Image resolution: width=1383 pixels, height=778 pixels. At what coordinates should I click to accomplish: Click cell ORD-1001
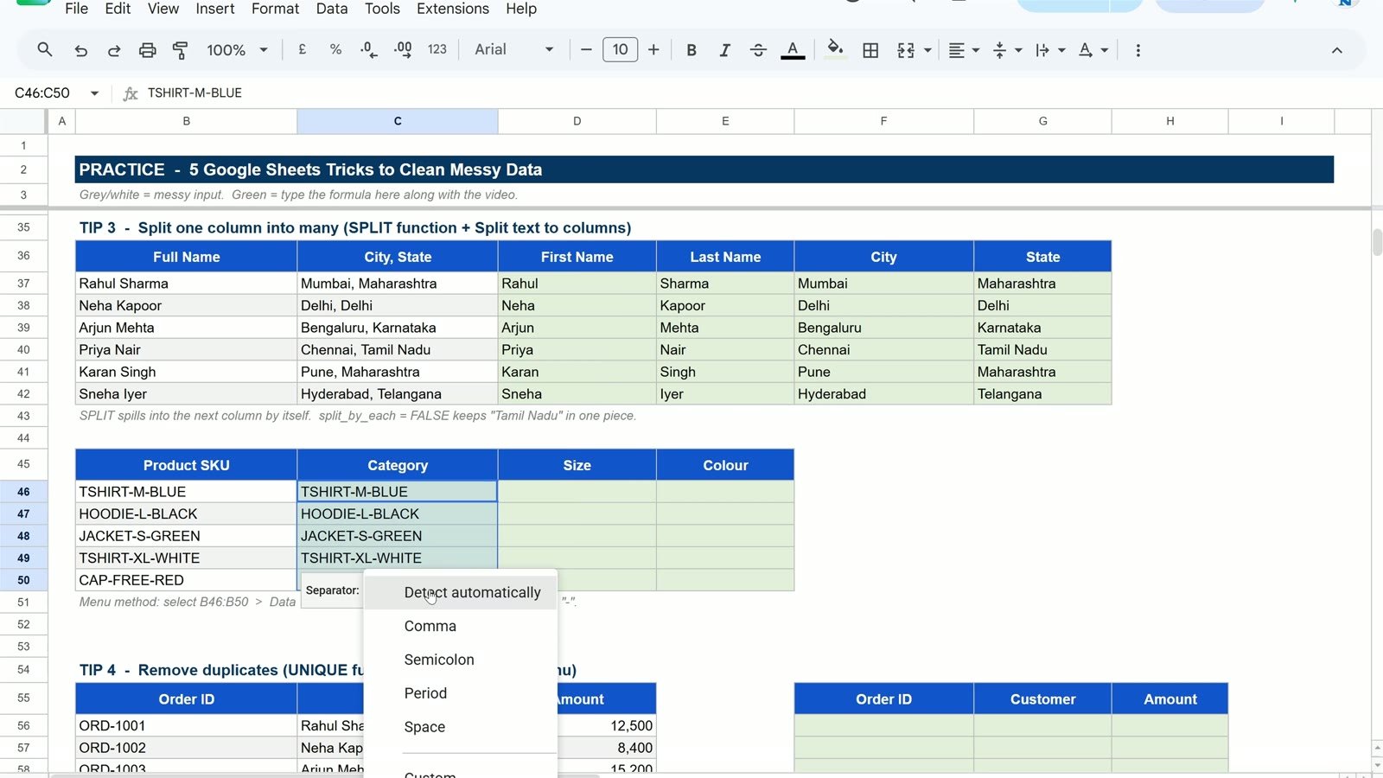(x=186, y=725)
